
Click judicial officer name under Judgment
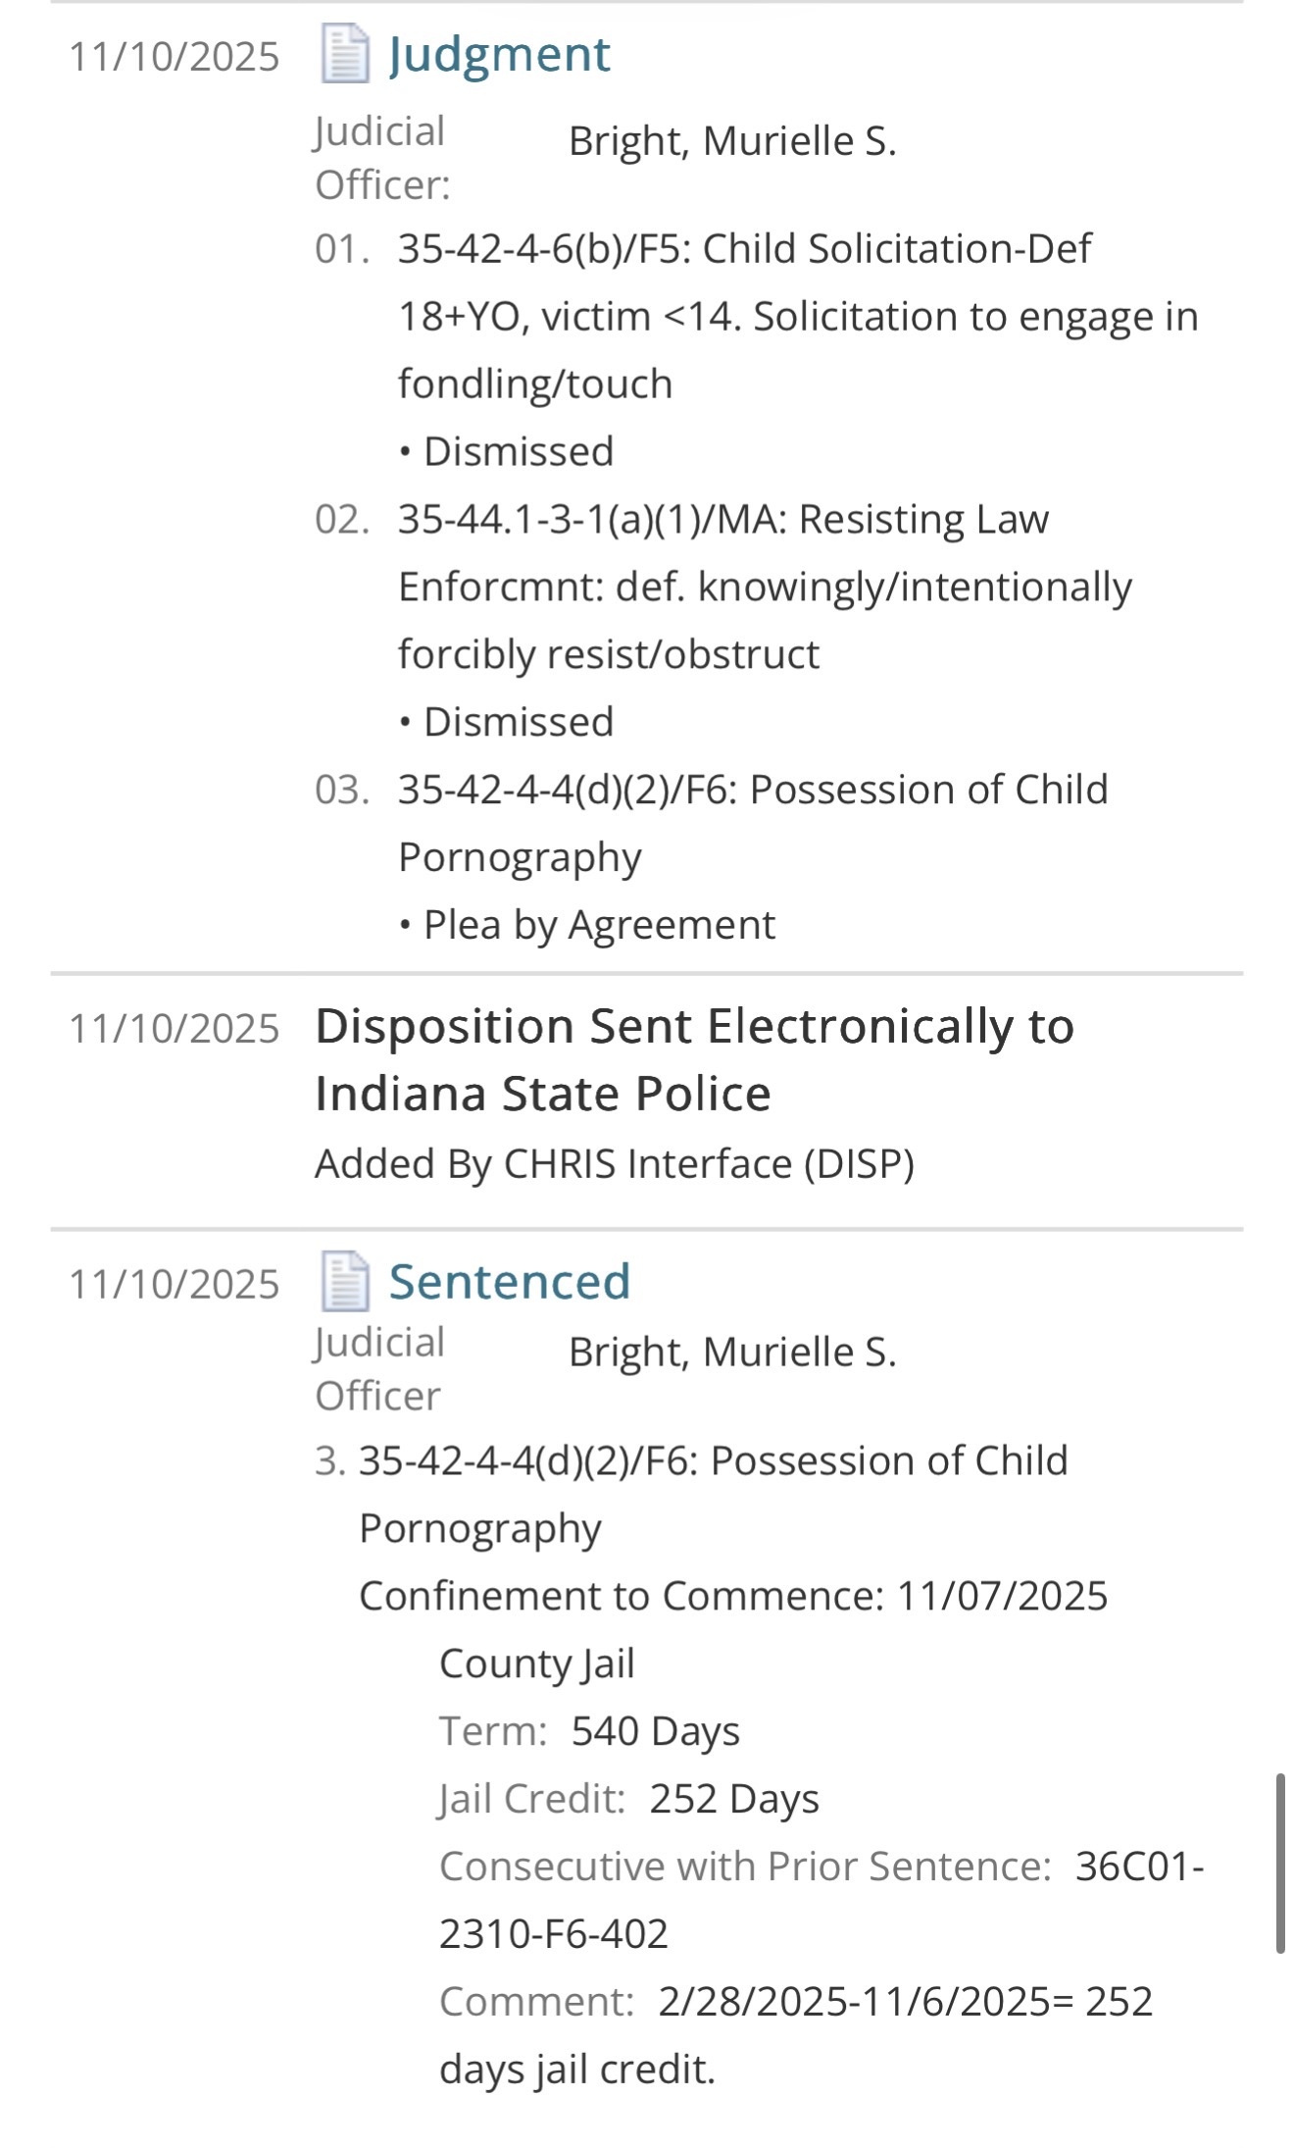tap(731, 141)
